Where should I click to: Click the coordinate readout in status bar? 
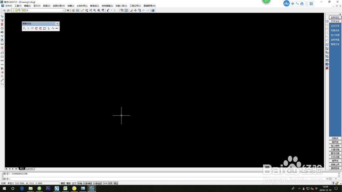[x=37, y=183]
